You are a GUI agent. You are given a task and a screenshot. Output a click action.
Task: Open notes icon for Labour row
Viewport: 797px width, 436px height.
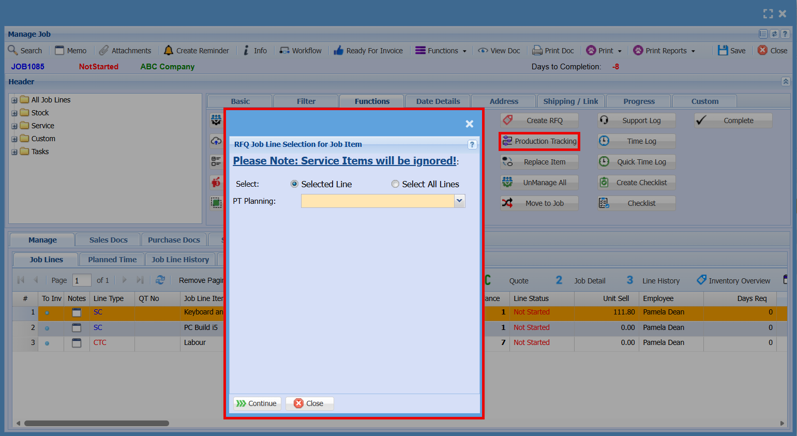click(77, 343)
